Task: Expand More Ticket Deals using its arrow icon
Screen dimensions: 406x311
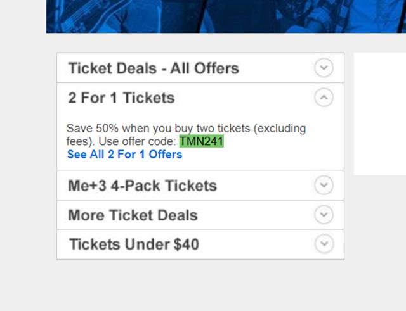Action: click(x=324, y=215)
